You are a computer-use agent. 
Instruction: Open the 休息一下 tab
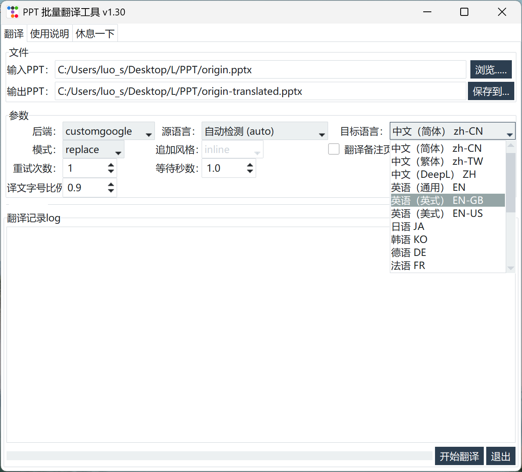95,34
